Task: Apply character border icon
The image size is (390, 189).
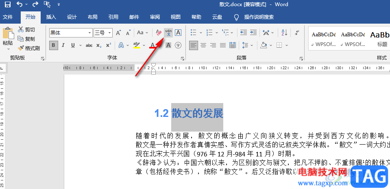Action: point(178,33)
